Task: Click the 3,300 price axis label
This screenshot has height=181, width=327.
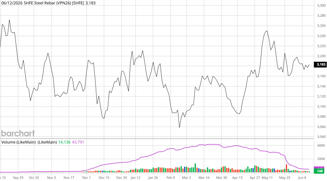Action: click(321, 6)
